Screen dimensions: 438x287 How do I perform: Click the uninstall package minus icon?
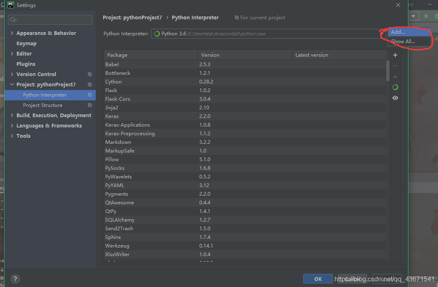point(395,66)
